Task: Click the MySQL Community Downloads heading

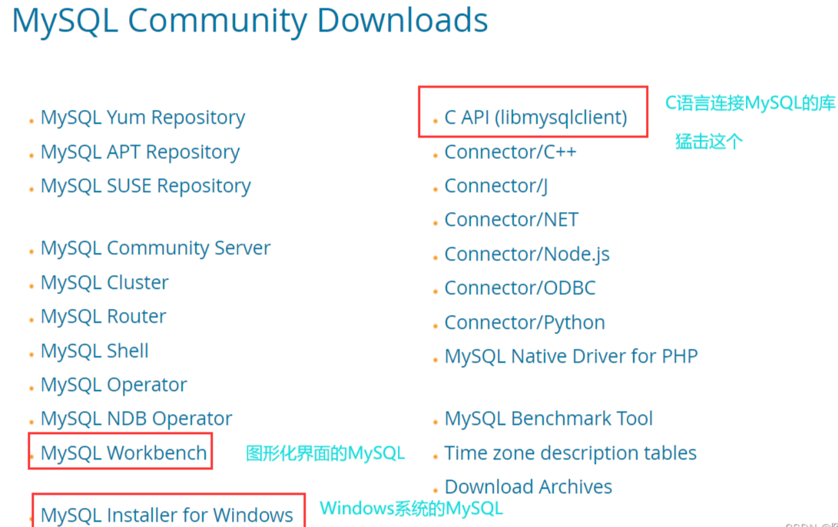Action: [x=250, y=22]
